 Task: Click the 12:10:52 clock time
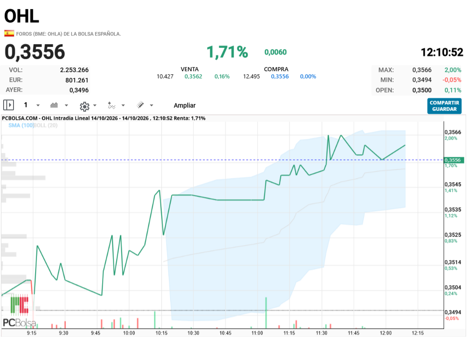pyautogui.click(x=442, y=52)
